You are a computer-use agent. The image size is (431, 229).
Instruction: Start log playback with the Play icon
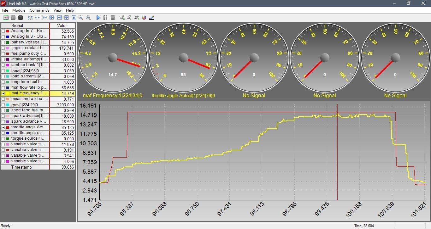[x=98, y=18]
